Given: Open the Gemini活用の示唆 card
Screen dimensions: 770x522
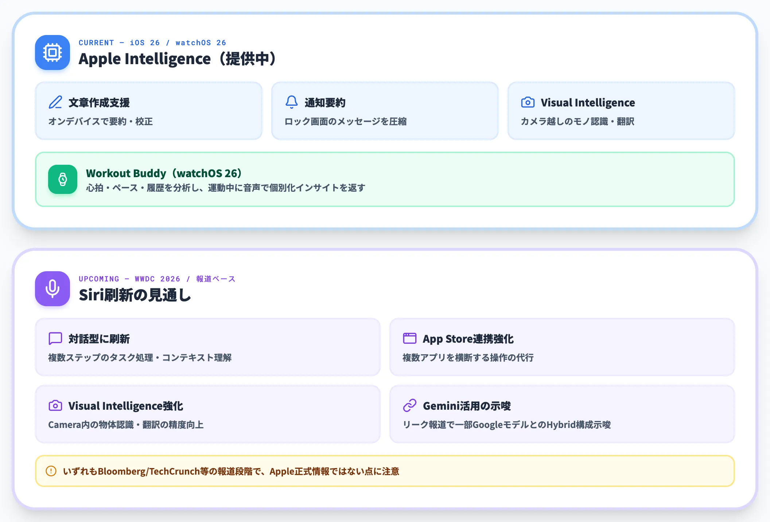Looking at the screenshot, I should (562, 414).
